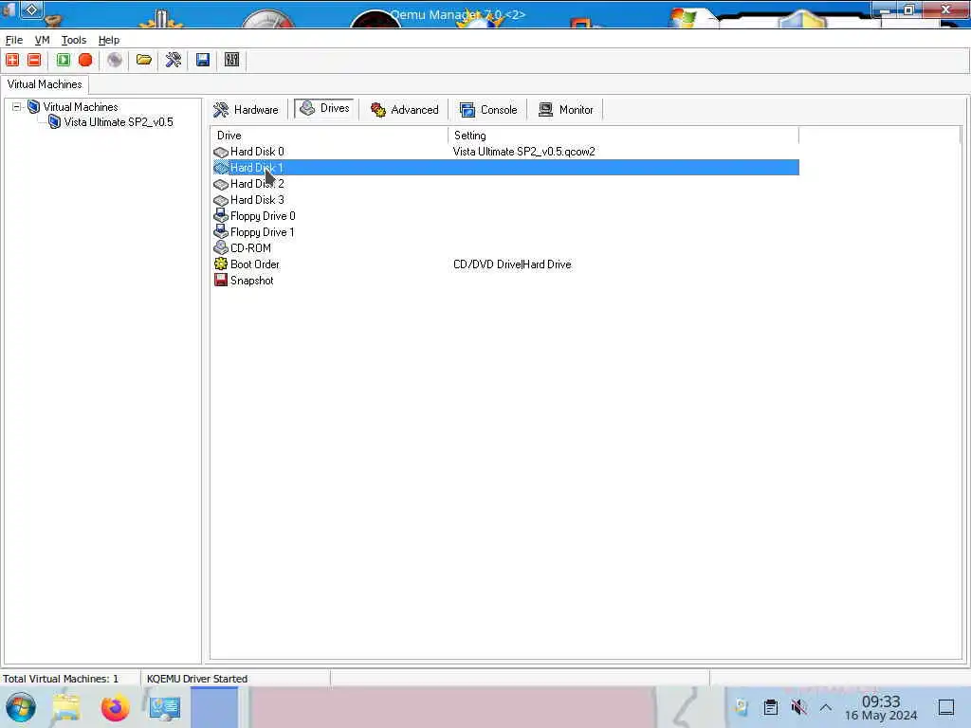Click the Drive column header
The image size is (971, 728).
(329, 135)
